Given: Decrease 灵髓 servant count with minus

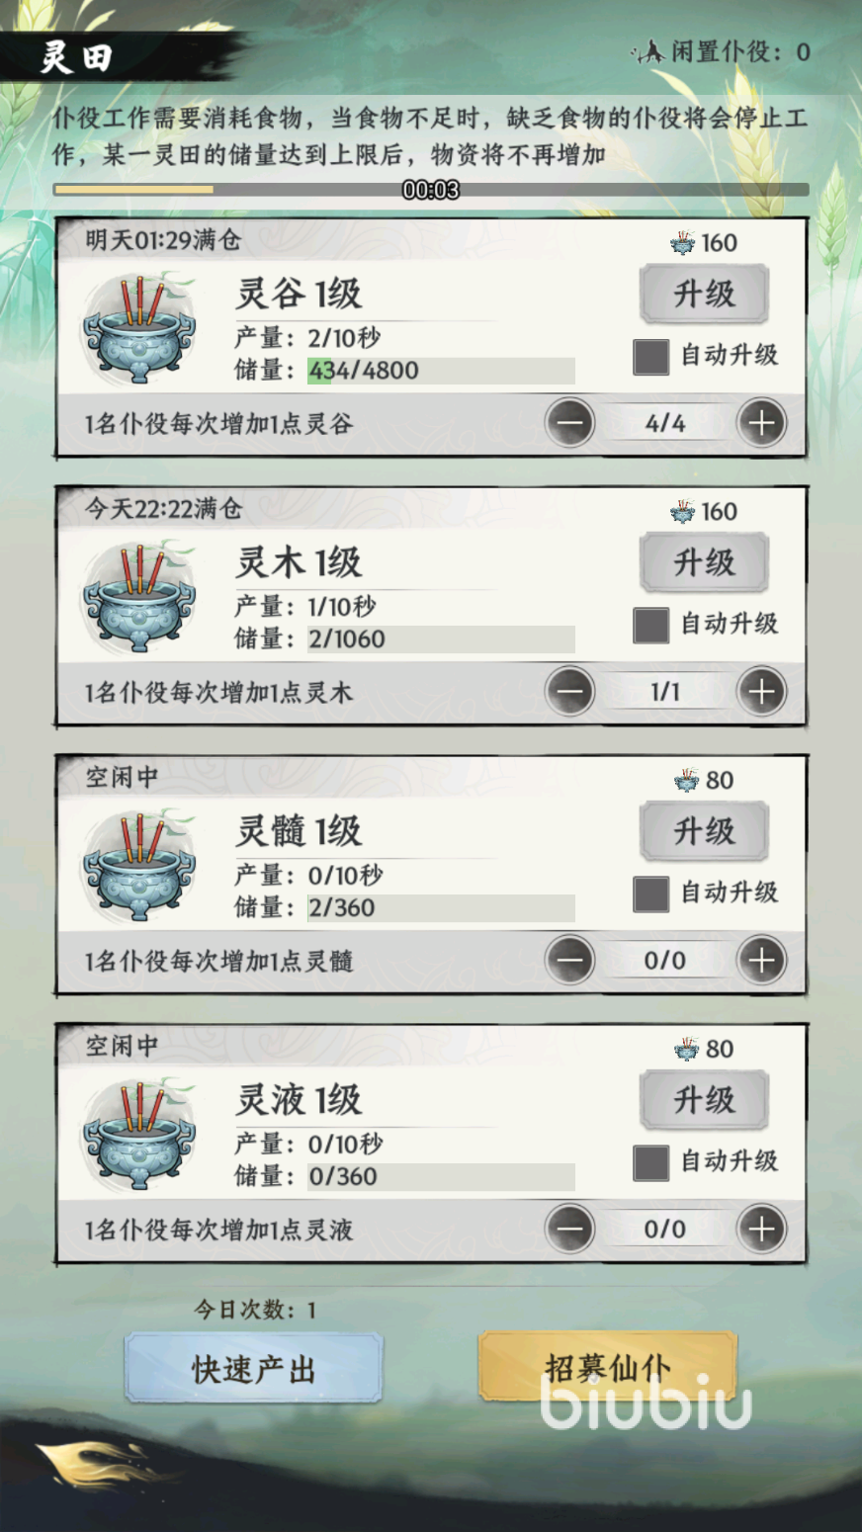Looking at the screenshot, I should [x=570, y=961].
